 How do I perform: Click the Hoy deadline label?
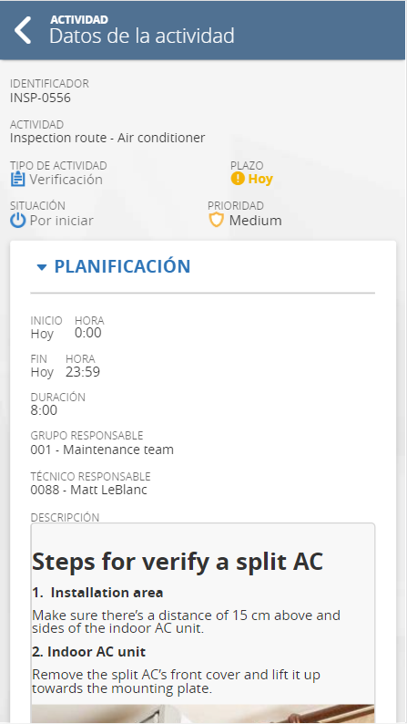260,179
